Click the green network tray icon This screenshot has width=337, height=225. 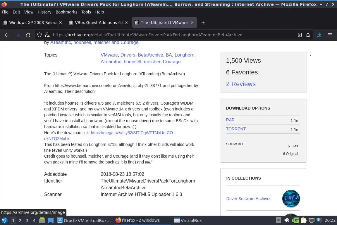(x=295, y=221)
